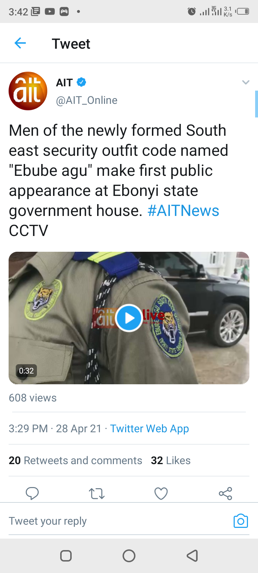
Task: View the 32 Likes list
Action: (x=171, y=461)
